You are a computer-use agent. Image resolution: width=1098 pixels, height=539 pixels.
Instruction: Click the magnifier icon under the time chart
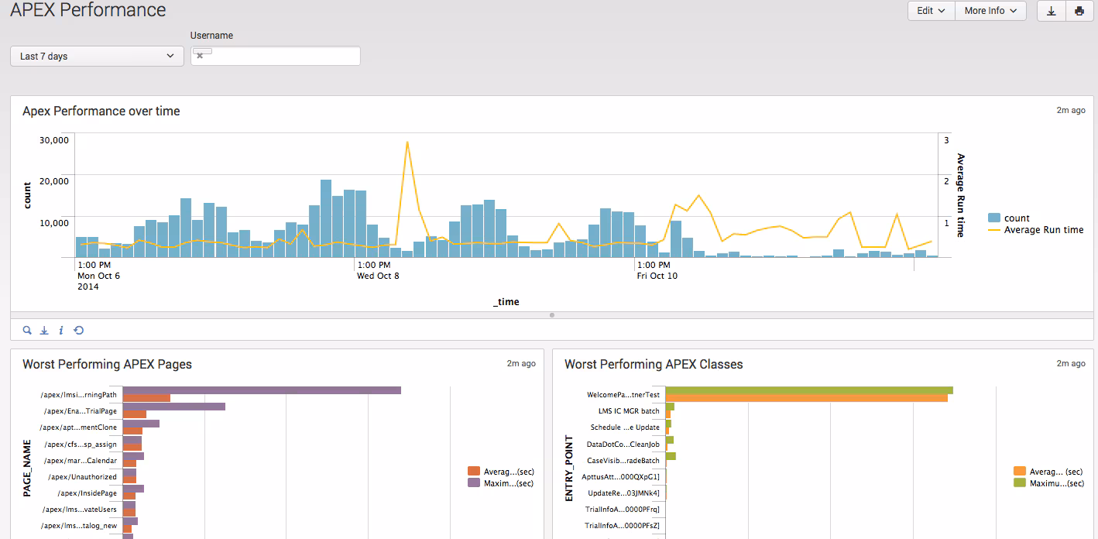coord(27,330)
